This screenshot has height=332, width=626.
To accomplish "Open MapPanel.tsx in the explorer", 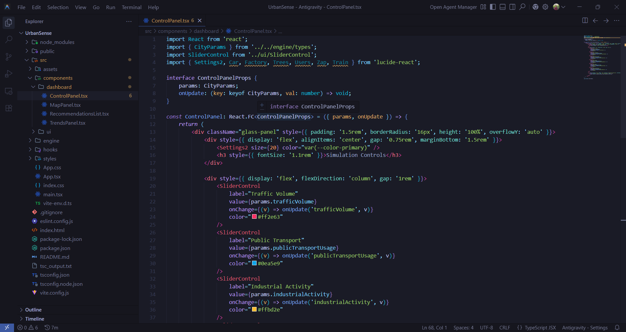I will click(x=65, y=105).
